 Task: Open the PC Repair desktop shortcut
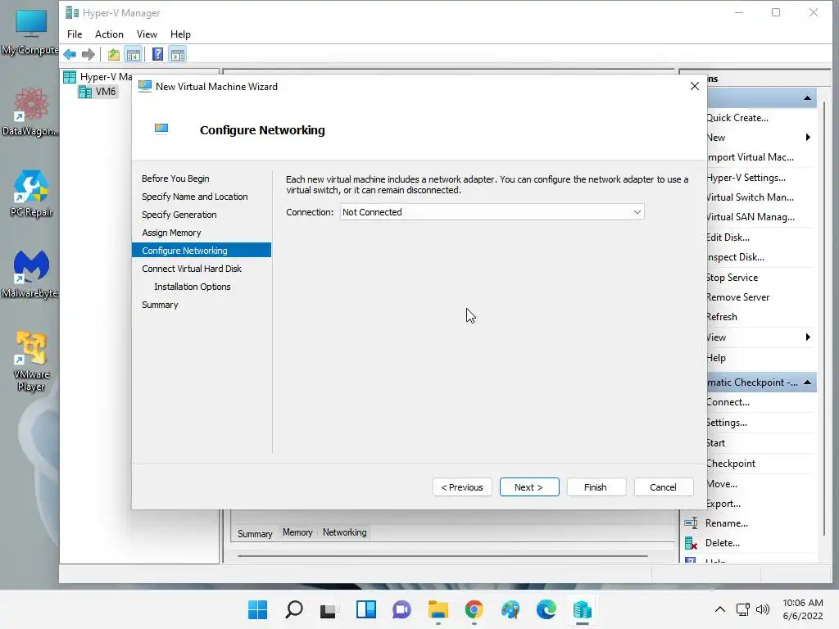tap(30, 193)
